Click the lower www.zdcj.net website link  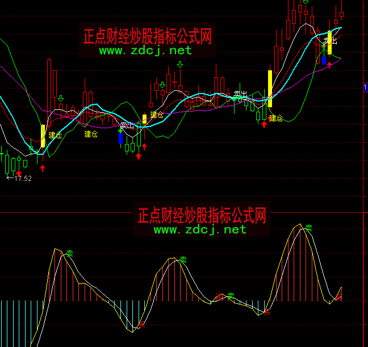[x=200, y=230]
